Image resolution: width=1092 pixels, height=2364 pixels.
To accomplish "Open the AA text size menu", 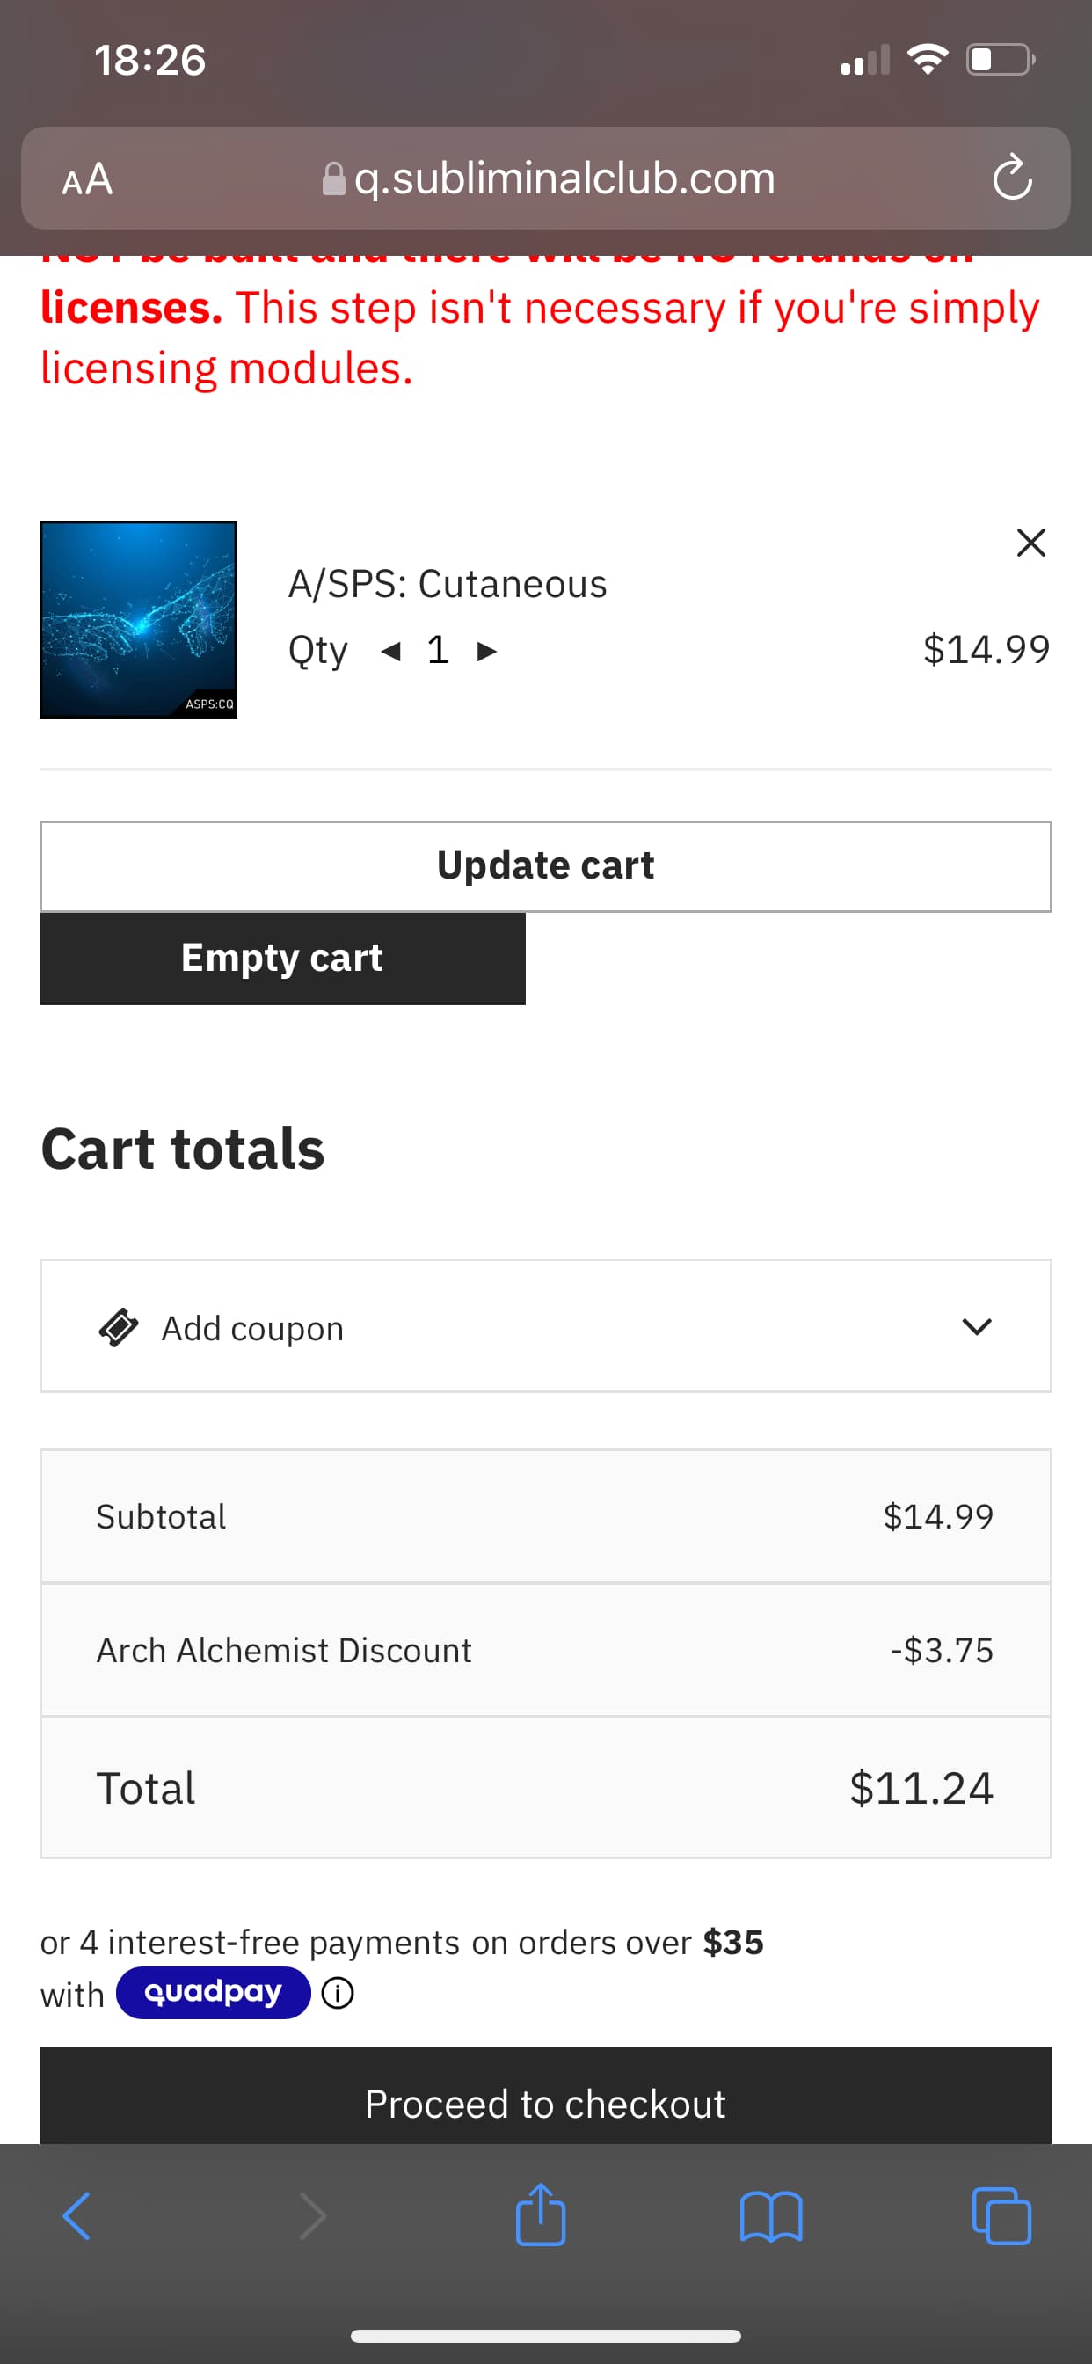I will point(87,179).
